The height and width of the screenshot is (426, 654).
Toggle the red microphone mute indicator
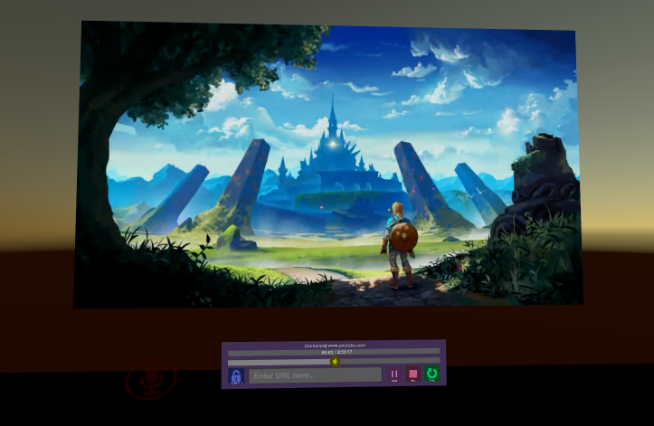pyautogui.click(x=151, y=378)
